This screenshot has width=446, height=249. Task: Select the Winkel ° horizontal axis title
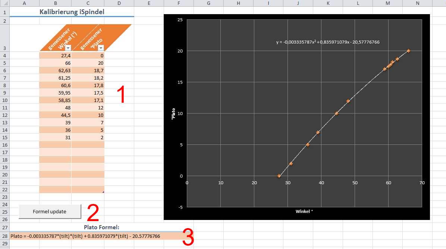pyautogui.click(x=304, y=211)
